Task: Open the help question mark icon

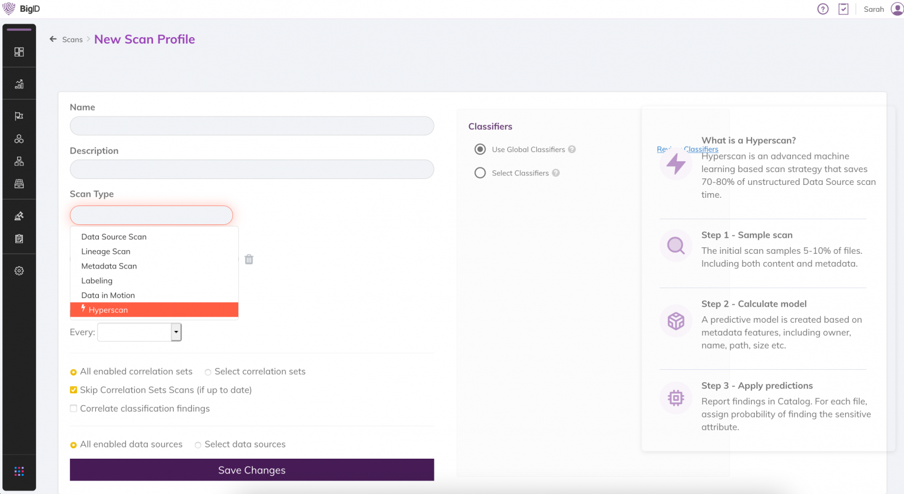Action: 823,9
